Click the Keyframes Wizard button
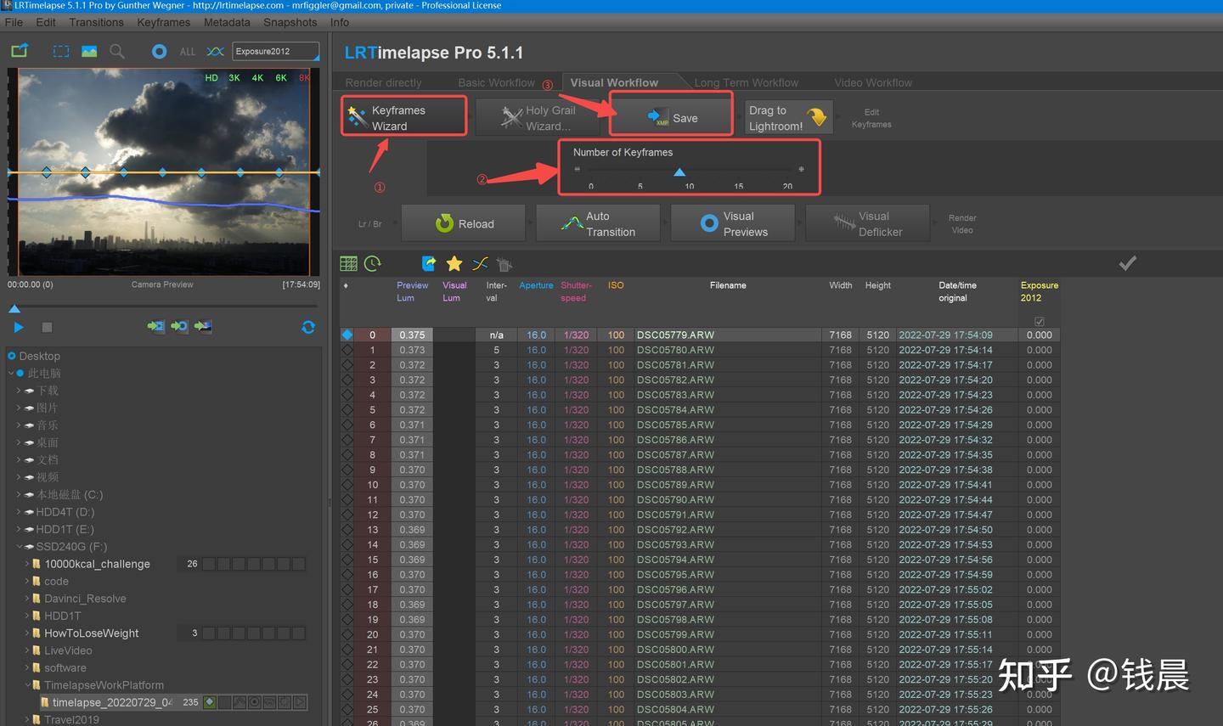The width and height of the screenshot is (1223, 726). 404,118
